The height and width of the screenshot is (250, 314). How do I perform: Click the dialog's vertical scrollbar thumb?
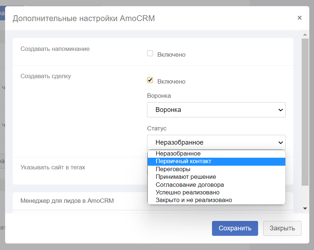[305, 112]
